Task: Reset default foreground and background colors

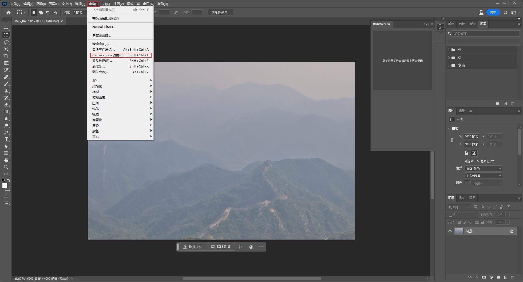Action: click(x=3, y=180)
